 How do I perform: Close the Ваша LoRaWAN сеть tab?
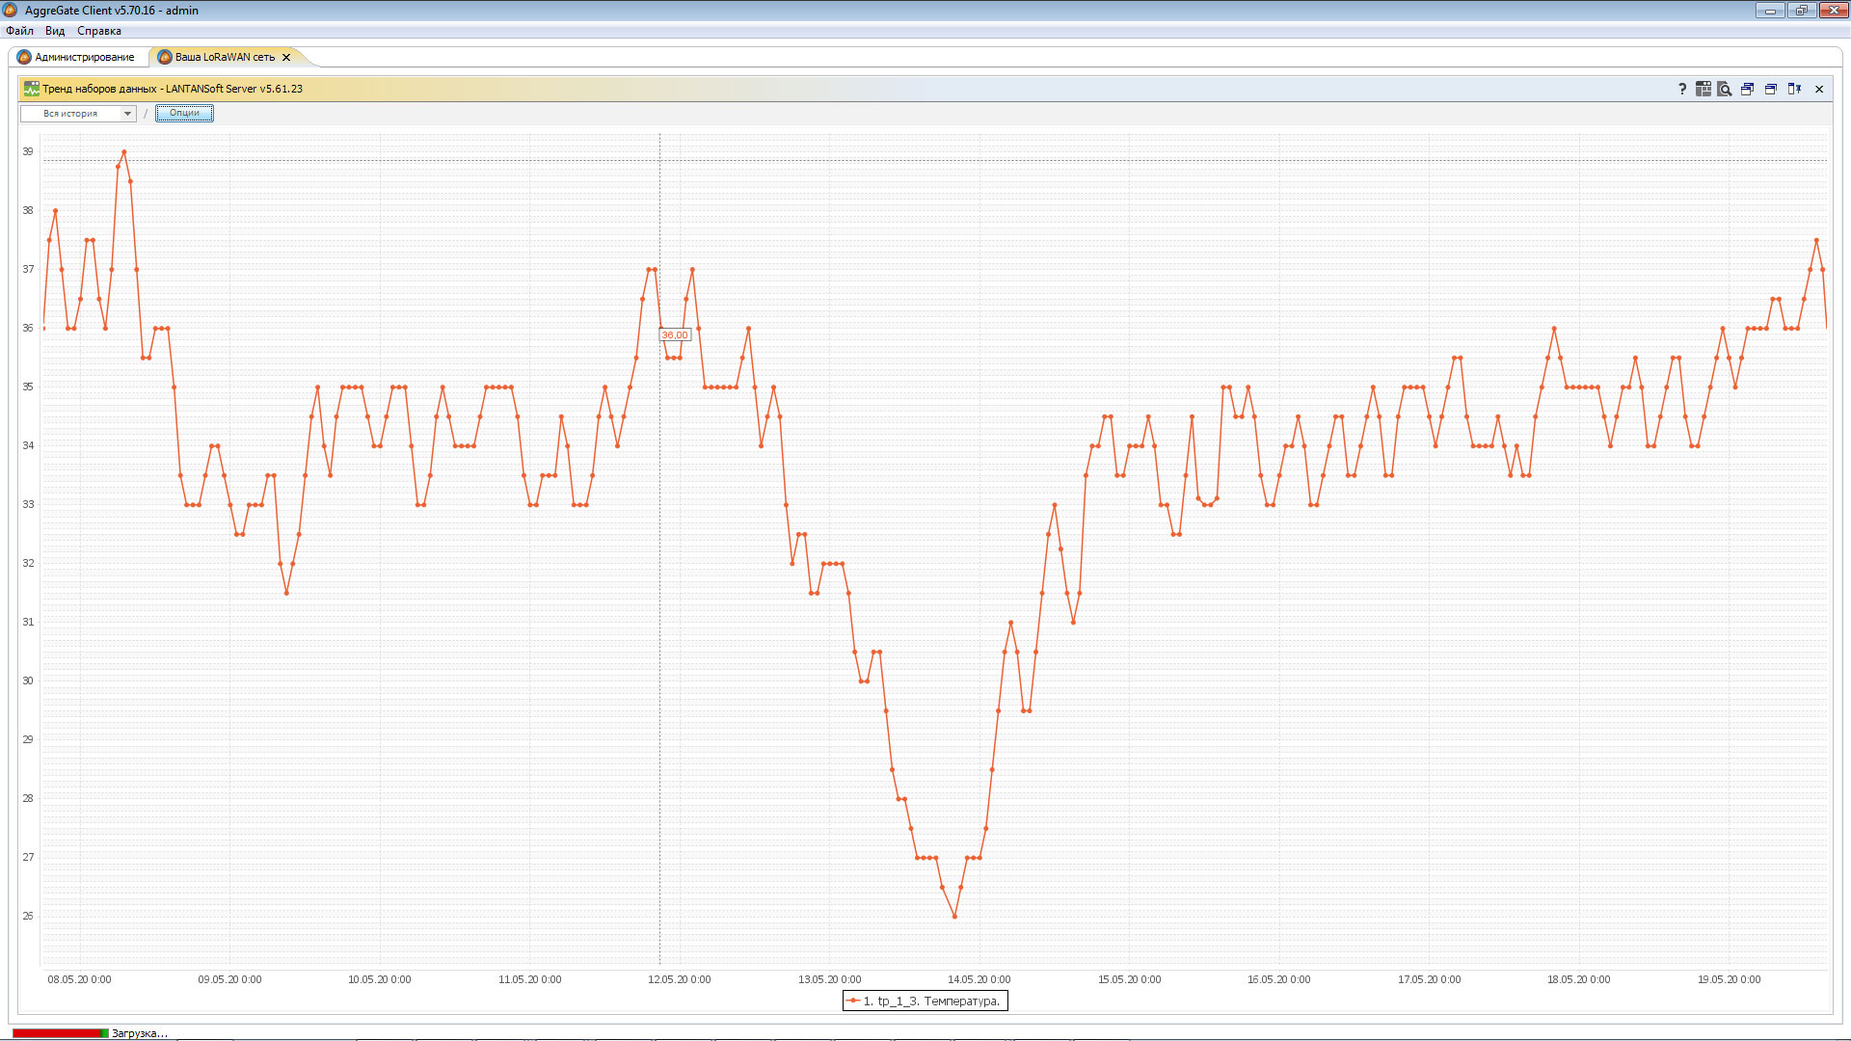tap(286, 57)
